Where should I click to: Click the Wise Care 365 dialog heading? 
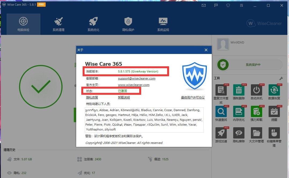104,64
